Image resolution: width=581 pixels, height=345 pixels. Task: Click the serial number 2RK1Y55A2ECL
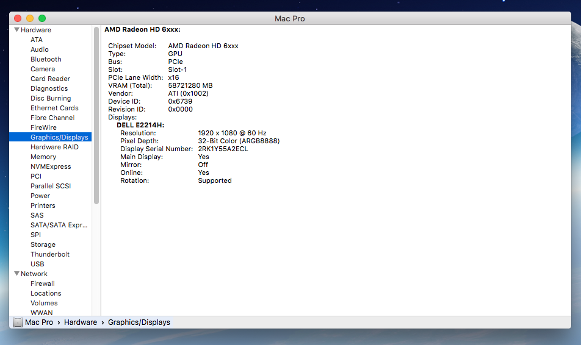pos(223,149)
